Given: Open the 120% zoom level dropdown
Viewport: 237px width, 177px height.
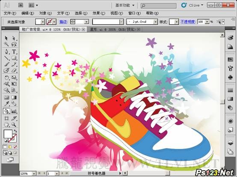Looking at the screenshot, I should pos(34,174).
